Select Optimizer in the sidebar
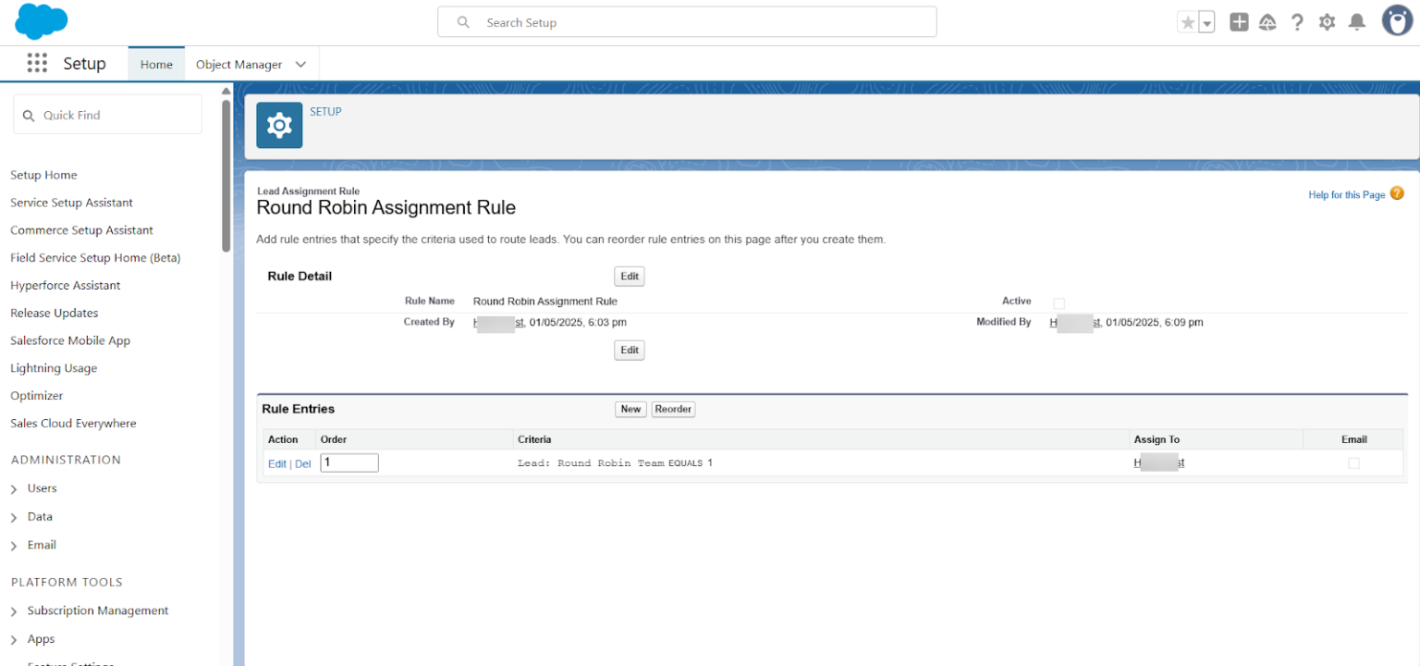Viewport: 1420px width, 666px height. point(36,395)
